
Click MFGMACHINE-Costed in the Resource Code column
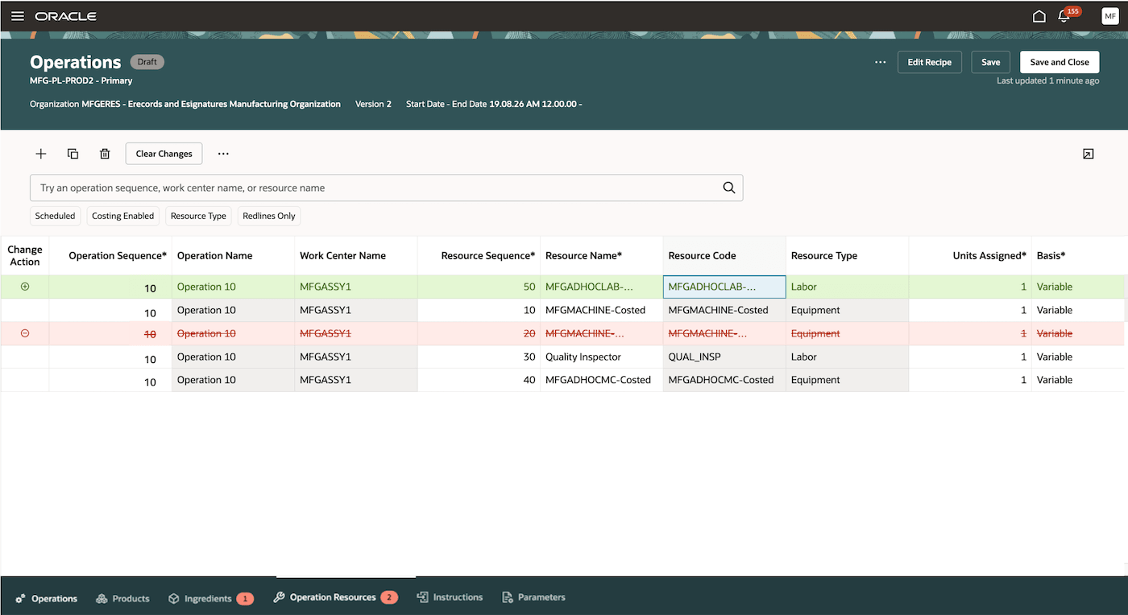pyautogui.click(x=724, y=310)
